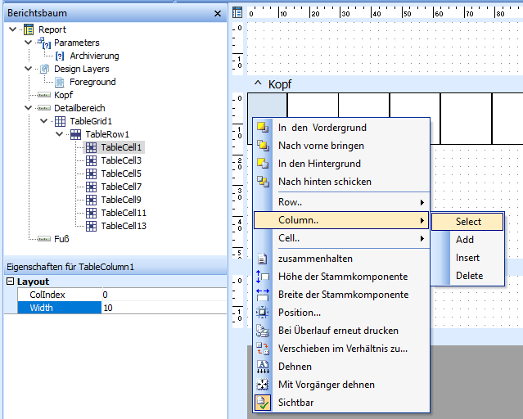Click the 'In den Hintergrund' icon
Screen dimensions: 523x419
tap(263, 163)
